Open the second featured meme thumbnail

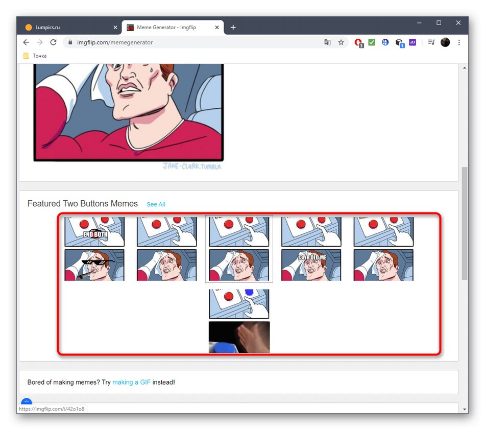pos(167,249)
